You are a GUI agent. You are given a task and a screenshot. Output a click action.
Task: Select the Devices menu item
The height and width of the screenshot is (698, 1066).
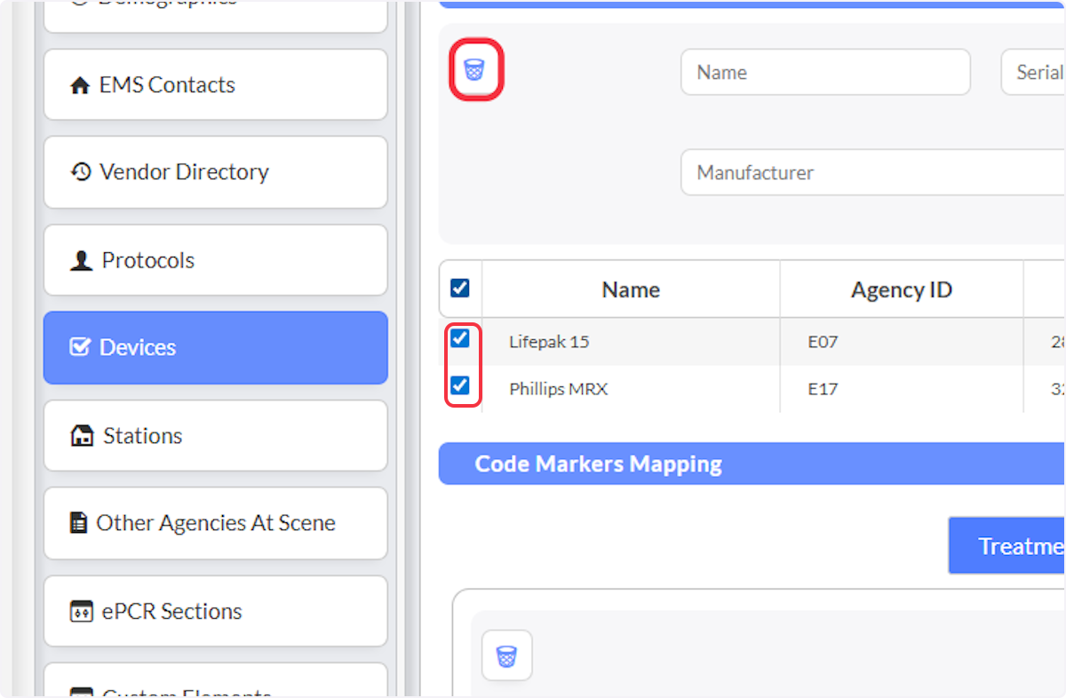point(216,347)
